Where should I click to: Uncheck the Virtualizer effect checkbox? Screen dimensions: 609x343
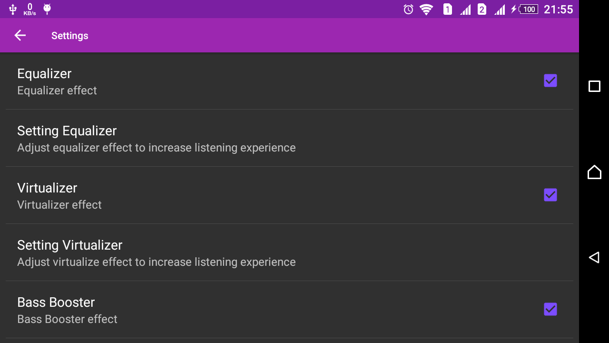tap(550, 195)
